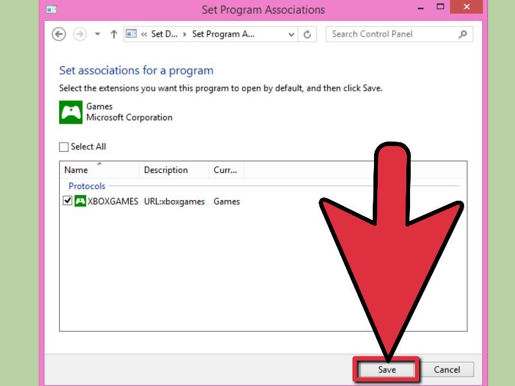515x386 pixels.
Task: Click the Control Panel icon in address bar
Action: coord(131,34)
